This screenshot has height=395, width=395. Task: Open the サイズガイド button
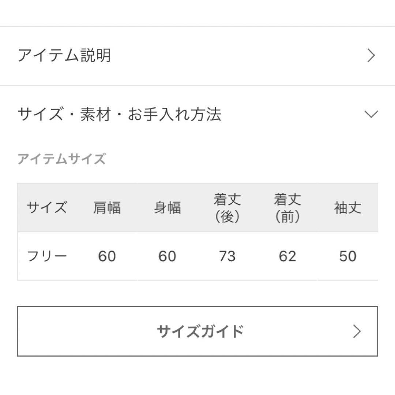(197, 331)
